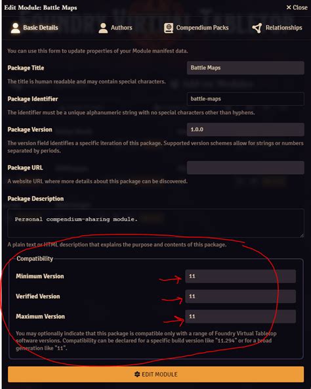Click the Compendium Packs atlas icon
The height and width of the screenshot is (389, 311).
pyautogui.click(x=169, y=28)
